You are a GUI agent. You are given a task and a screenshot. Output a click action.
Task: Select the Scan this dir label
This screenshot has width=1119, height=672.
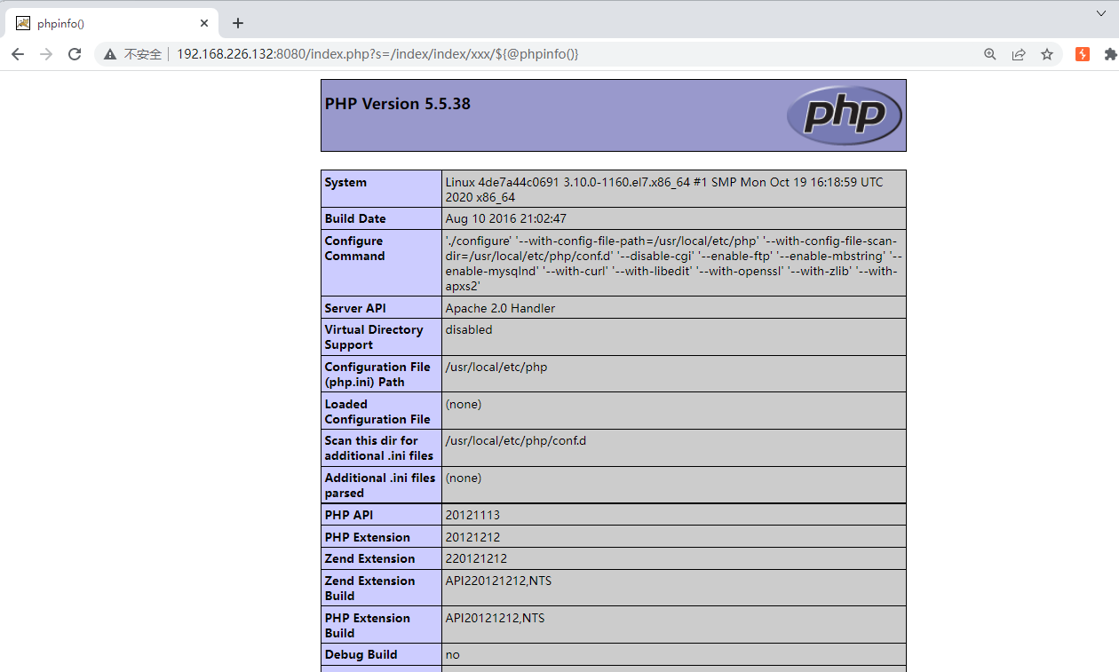(x=379, y=447)
